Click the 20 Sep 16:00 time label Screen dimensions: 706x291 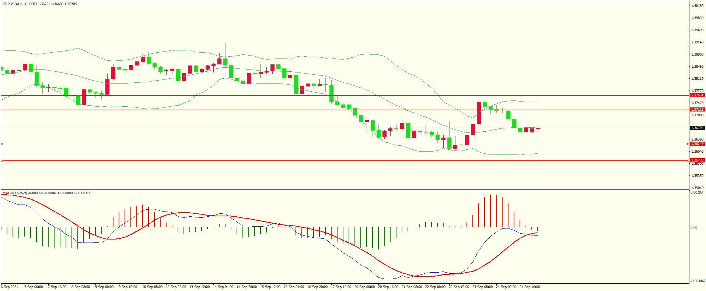tap(388, 287)
